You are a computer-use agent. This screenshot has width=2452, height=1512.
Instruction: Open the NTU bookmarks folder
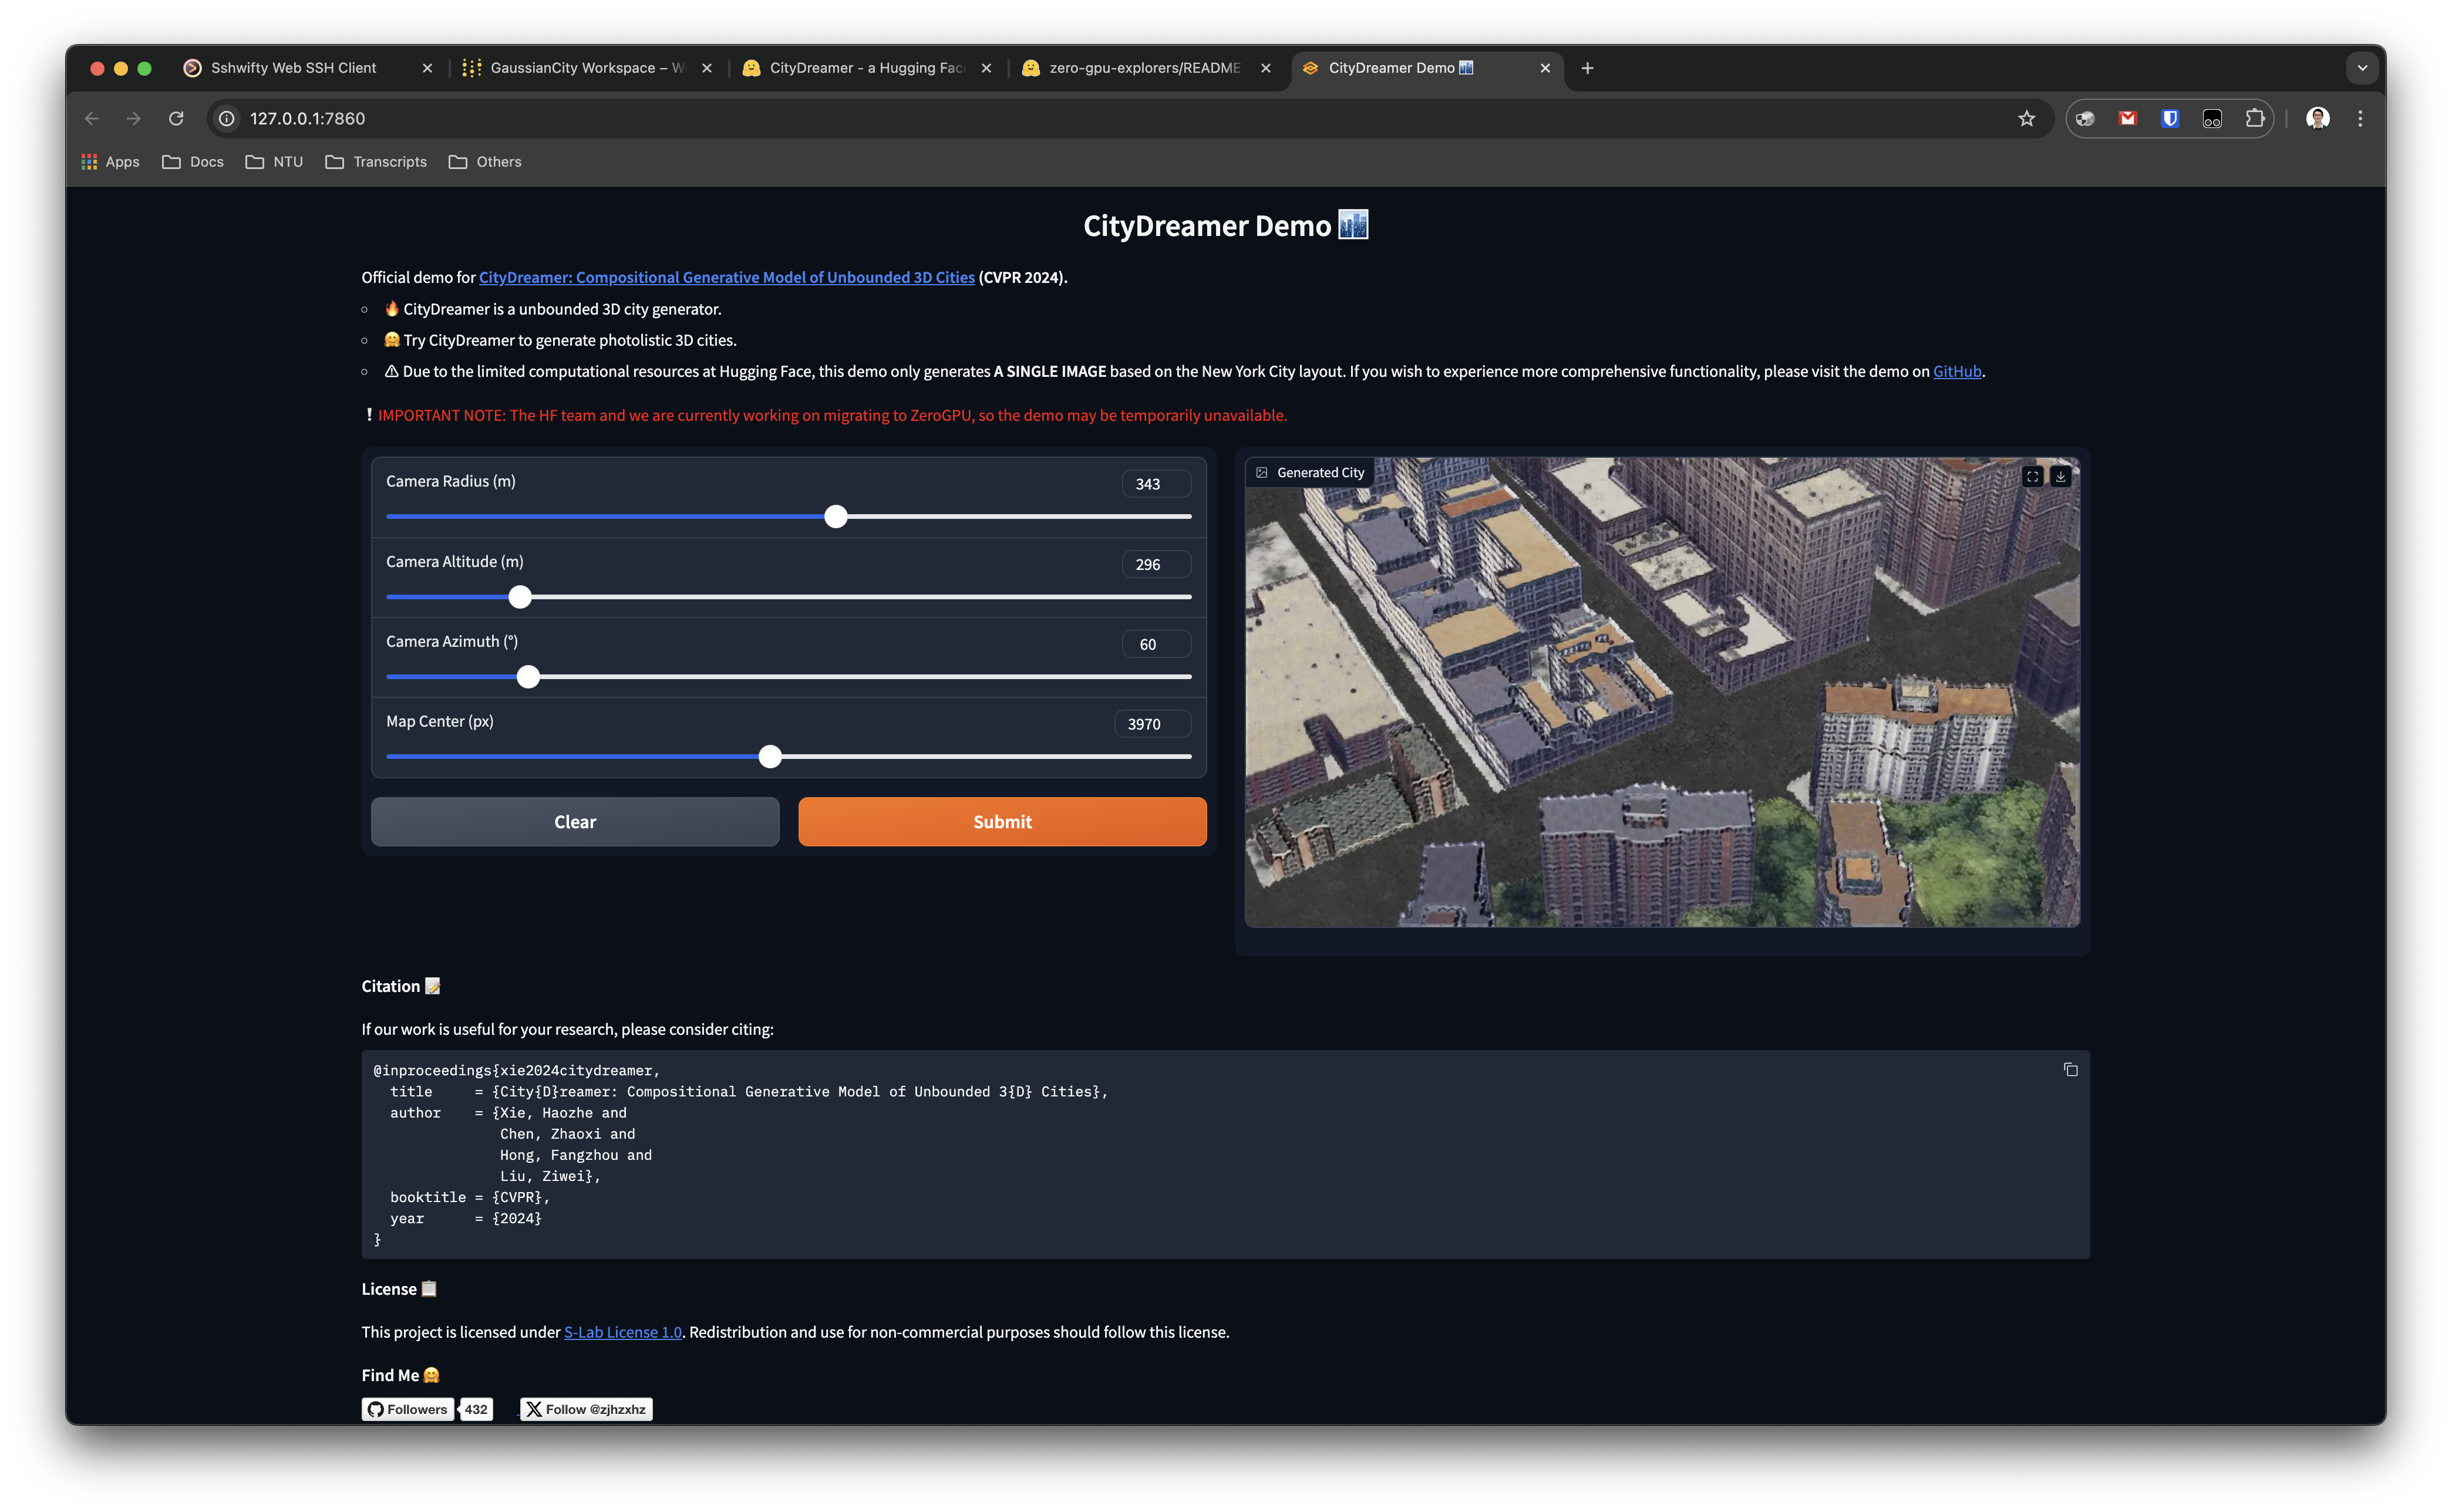(x=274, y=161)
